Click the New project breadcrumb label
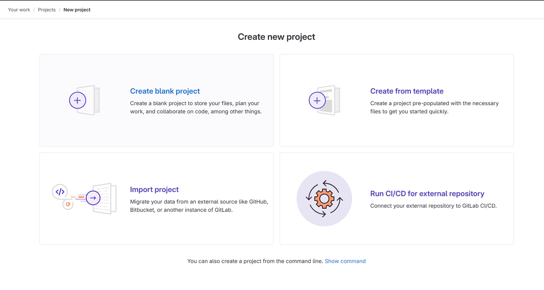The image size is (544, 290). [77, 10]
